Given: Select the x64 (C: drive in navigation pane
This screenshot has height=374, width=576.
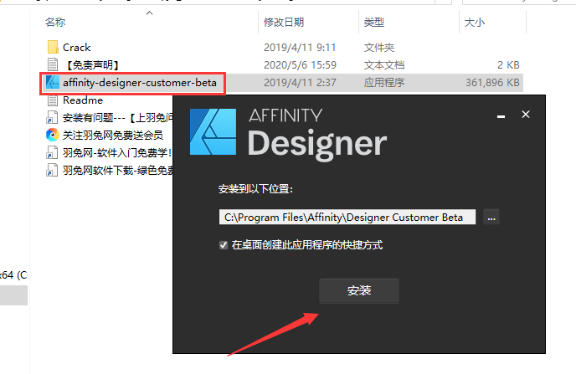Looking at the screenshot, I should coord(13,275).
